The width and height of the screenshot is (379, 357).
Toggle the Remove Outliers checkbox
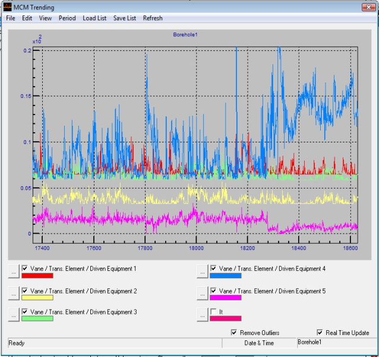coord(234,333)
